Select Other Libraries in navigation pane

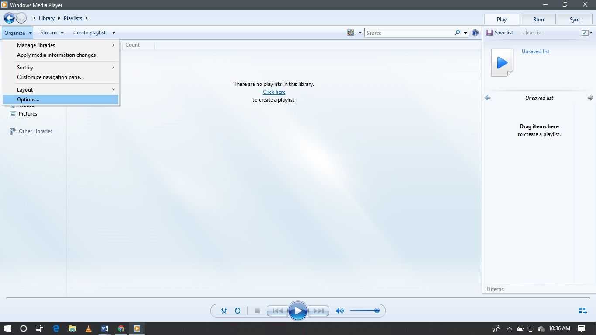coord(35,131)
